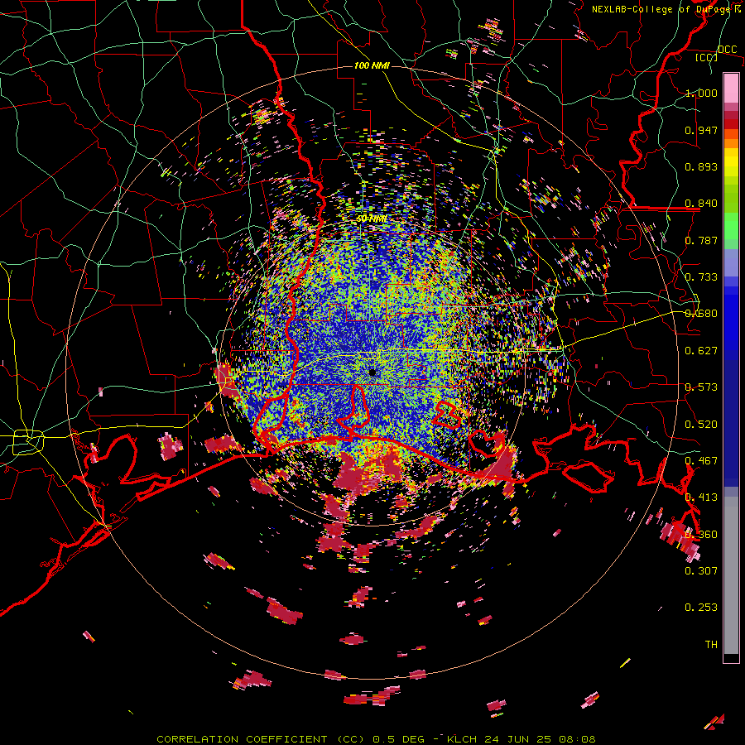Click the [CC] units label above the scale

706,57
